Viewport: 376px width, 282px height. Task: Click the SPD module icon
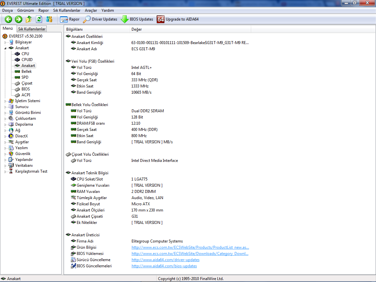pos(17,77)
